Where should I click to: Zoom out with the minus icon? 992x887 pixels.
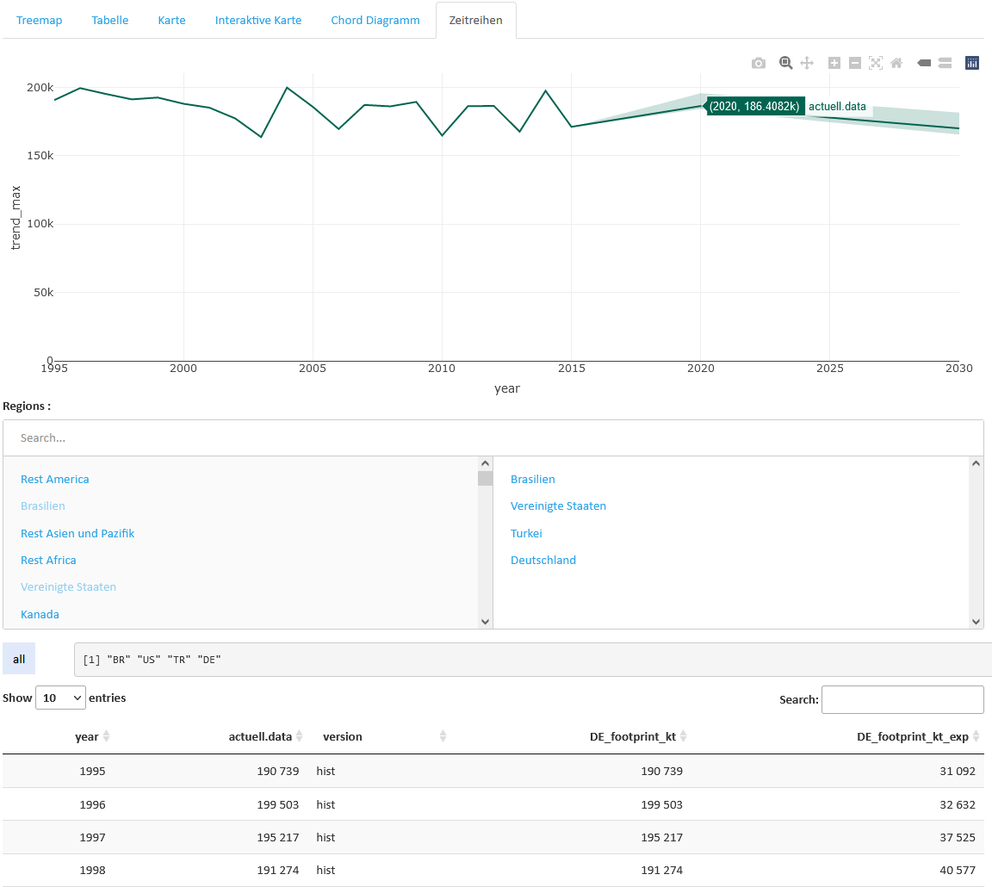pyautogui.click(x=855, y=63)
